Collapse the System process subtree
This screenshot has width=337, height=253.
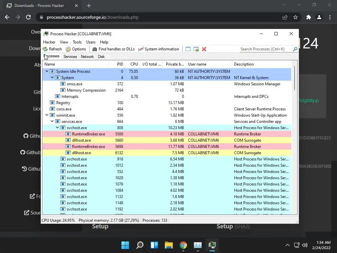pos(52,77)
